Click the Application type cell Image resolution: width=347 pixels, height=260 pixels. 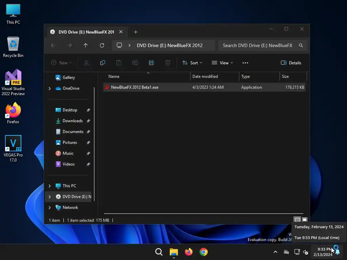click(x=252, y=87)
